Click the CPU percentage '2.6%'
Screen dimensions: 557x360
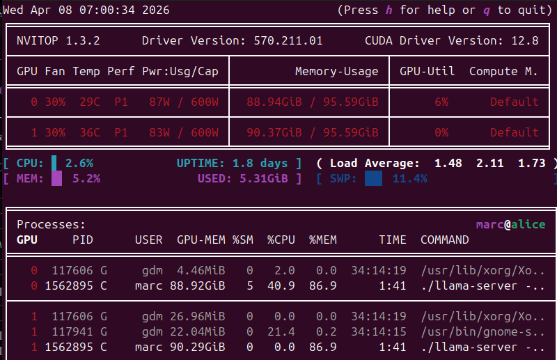click(79, 163)
